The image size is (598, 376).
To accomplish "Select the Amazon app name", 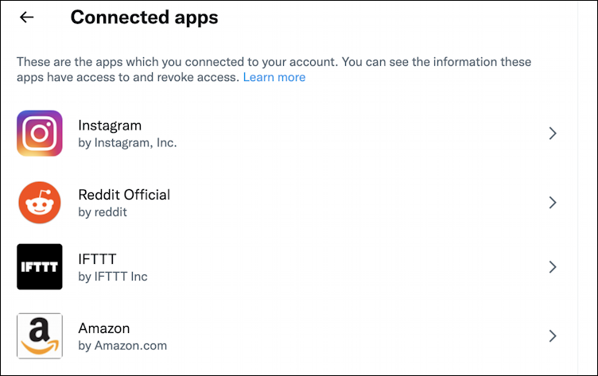I will click(x=104, y=328).
